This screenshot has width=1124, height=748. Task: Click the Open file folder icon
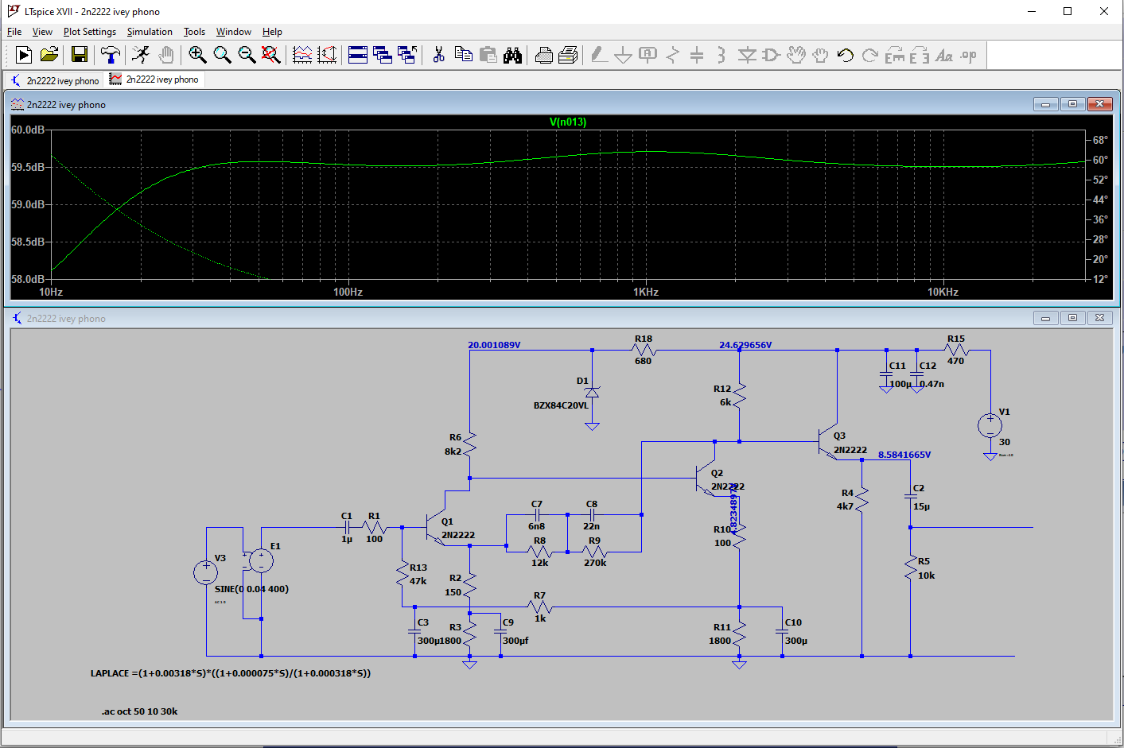[x=49, y=55]
